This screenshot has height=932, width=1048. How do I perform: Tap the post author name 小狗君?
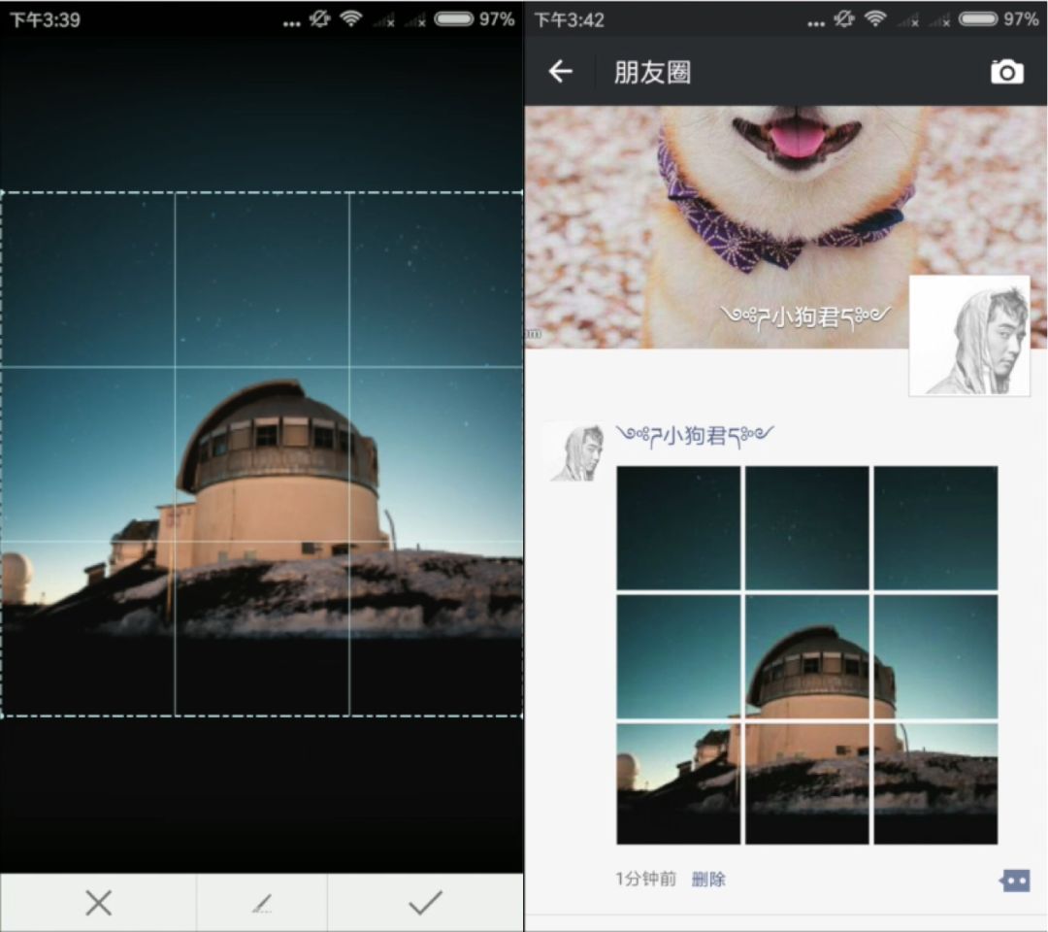point(695,435)
